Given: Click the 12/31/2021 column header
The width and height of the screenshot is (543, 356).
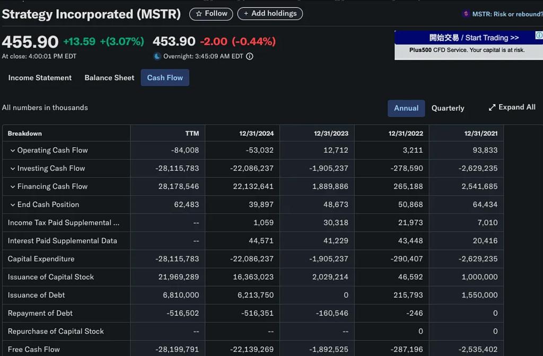Looking at the screenshot, I should click(x=480, y=133).
